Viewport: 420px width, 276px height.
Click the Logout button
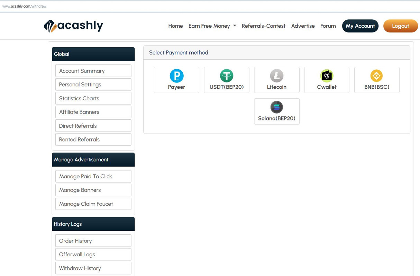coord(401,26)
